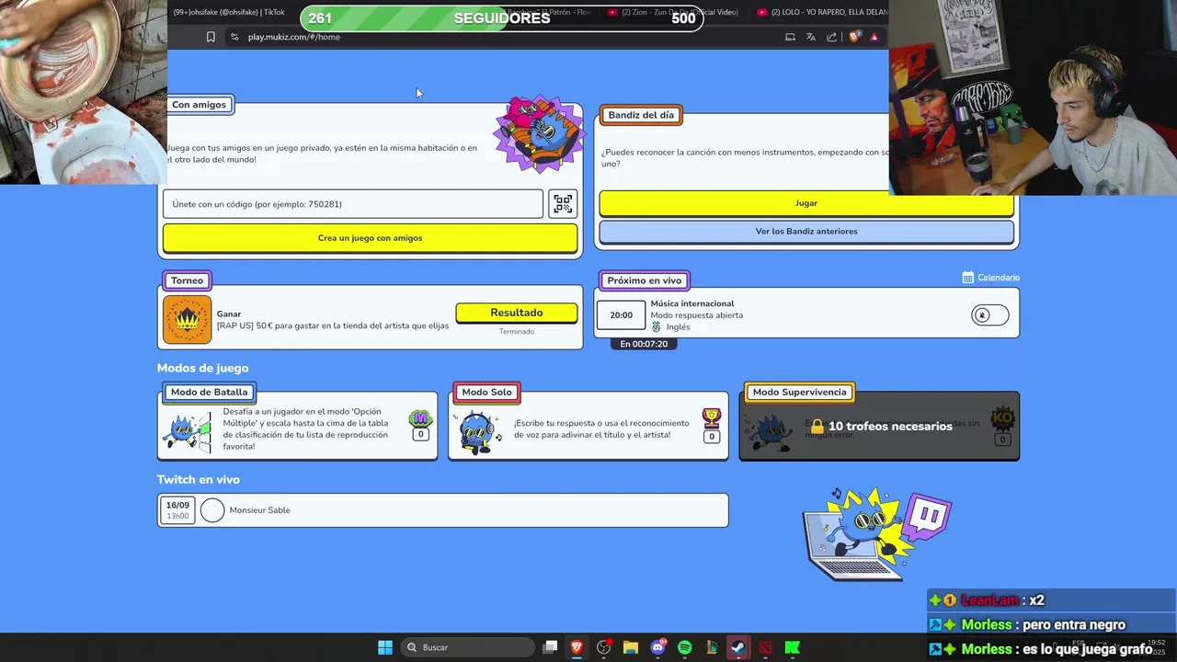The height and width of the screenshot is (662, 1177).
Task: Click the Música internacional event title
Action: click(692, 303)
